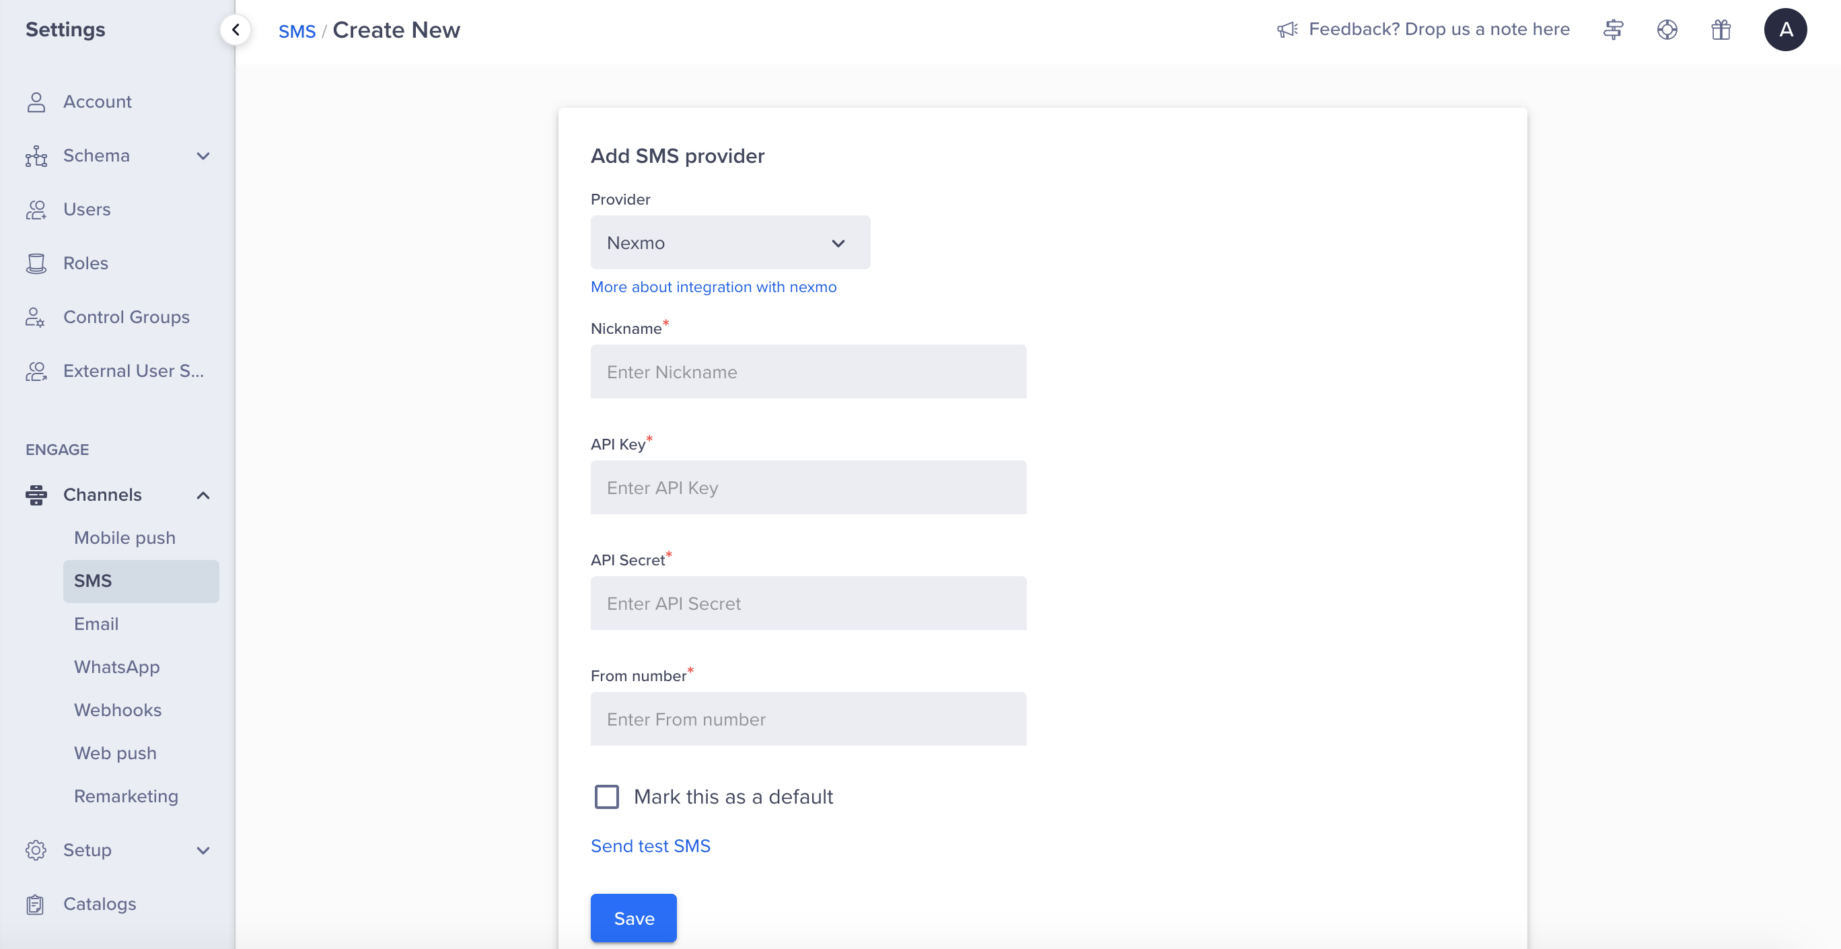The image size is (1841, 949).
Task: Click the signpost icon in header
Action: coord(1613,30)
